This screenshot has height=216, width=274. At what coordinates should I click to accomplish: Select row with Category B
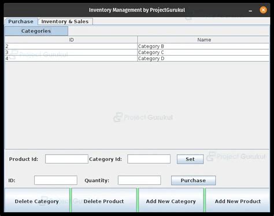point(137,46)
